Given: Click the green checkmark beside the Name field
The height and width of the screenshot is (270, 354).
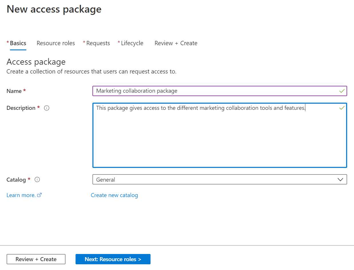Looking at the screenshot, I should click(x=342, y=91).
